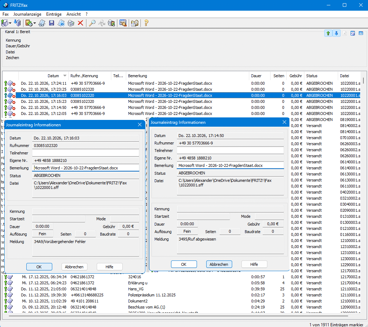Click the yellow question mark help icon
The height and width of the screenshot is (327, 368).
click(x=146, y=23)
